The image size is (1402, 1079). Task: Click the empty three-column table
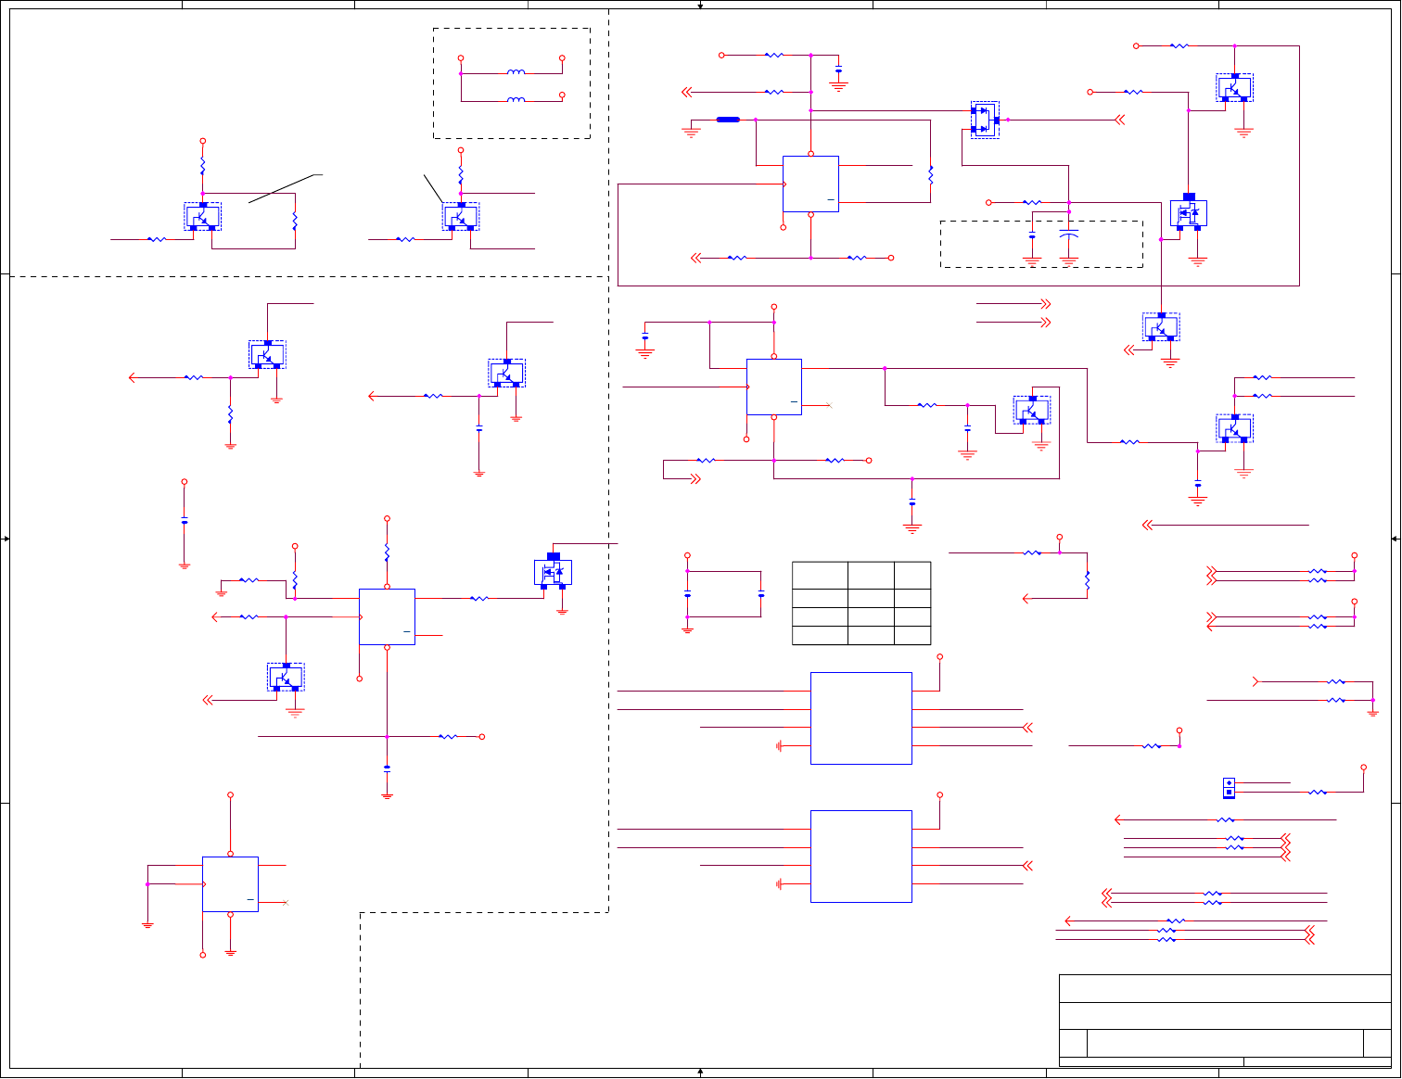click(x=861, y=603)
